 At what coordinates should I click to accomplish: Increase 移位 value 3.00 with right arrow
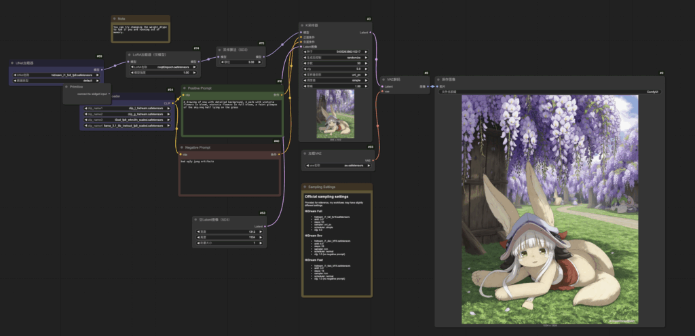click(x=261, y=62)
